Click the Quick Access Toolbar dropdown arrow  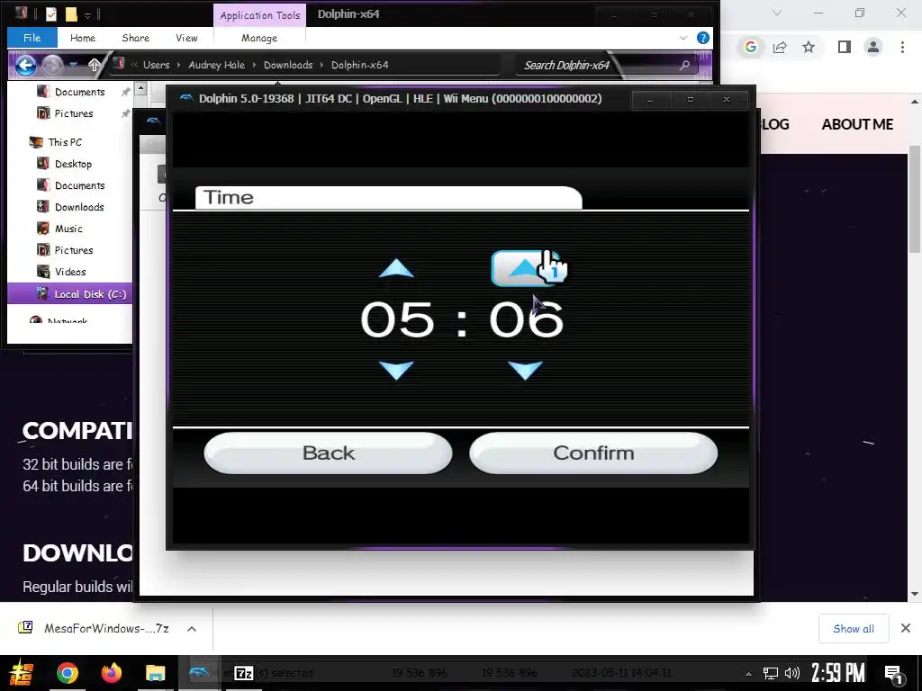pyautogui.click(x=87, y=14)
